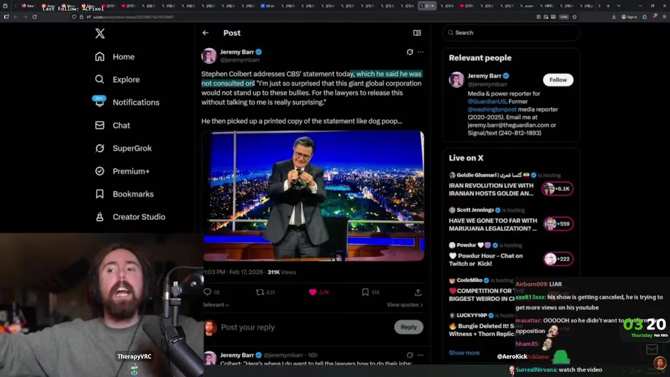Viewport: 670px width, 377px height.
Task: Open Jeremy Barr name on the post
Action: tap(237, 52)
